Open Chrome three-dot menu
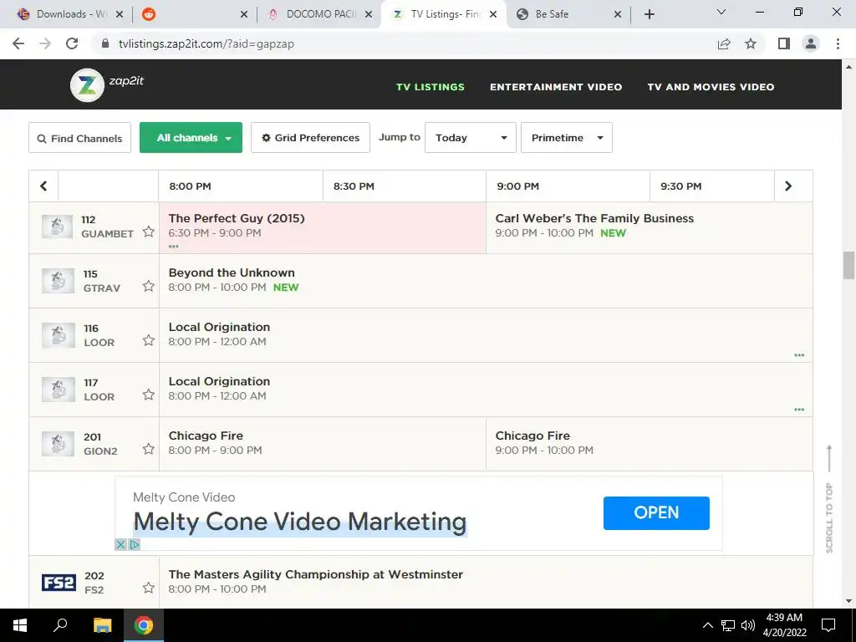 tap(838, 43)
